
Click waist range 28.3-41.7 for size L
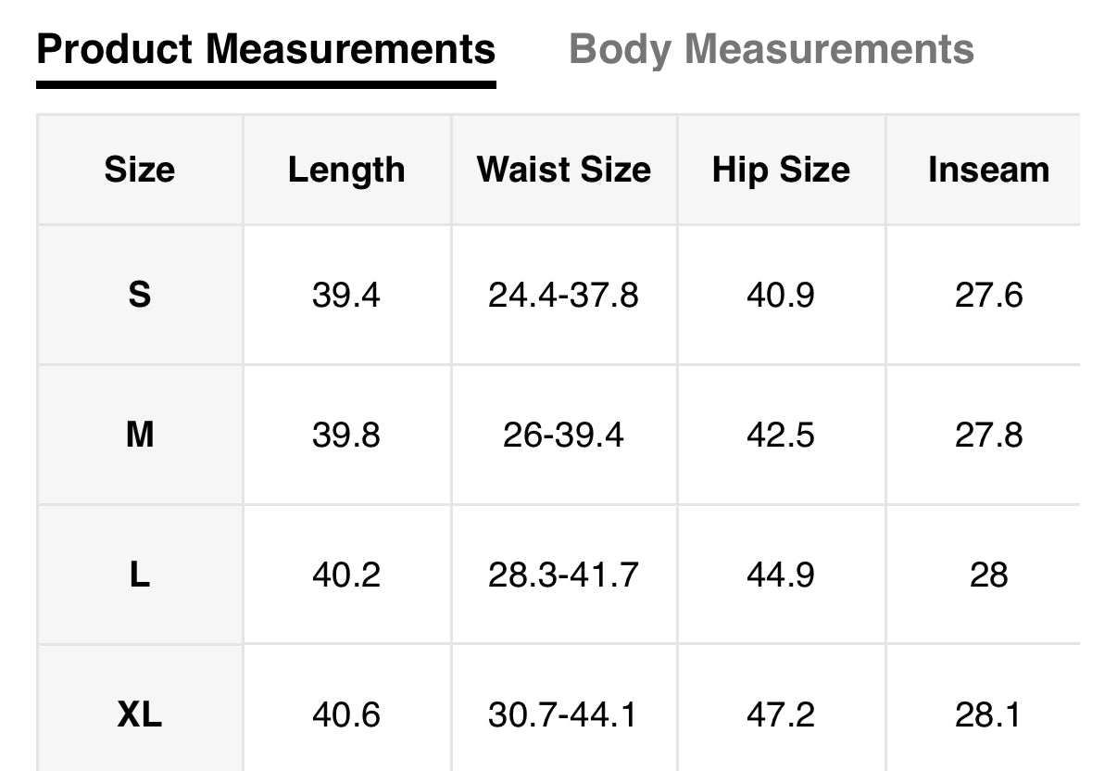(x=563, y=575)
